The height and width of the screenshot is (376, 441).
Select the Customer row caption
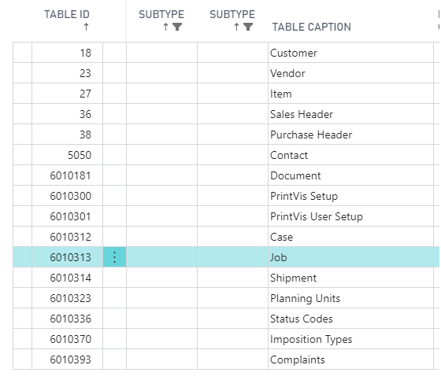point(294,53)
